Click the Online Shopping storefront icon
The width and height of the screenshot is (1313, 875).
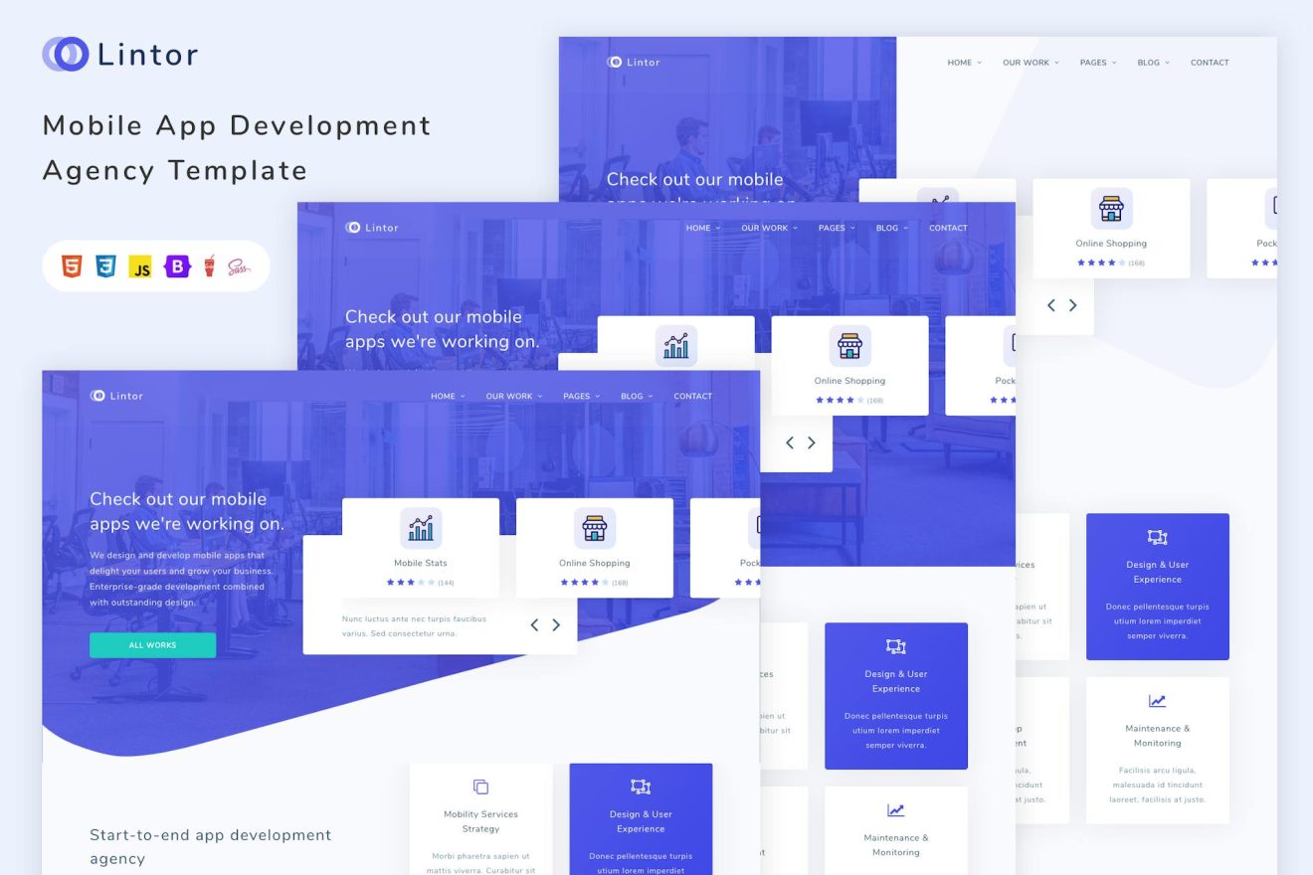point(595,527)
